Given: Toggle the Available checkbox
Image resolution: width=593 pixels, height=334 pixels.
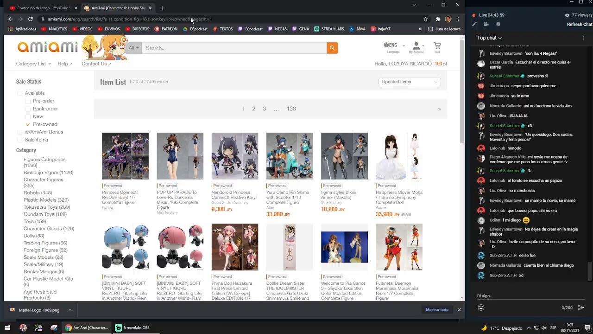Looking at the screenshot, I should [x=20, y=93].
